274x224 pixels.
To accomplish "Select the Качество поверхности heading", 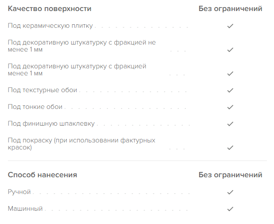I will 50,9.
